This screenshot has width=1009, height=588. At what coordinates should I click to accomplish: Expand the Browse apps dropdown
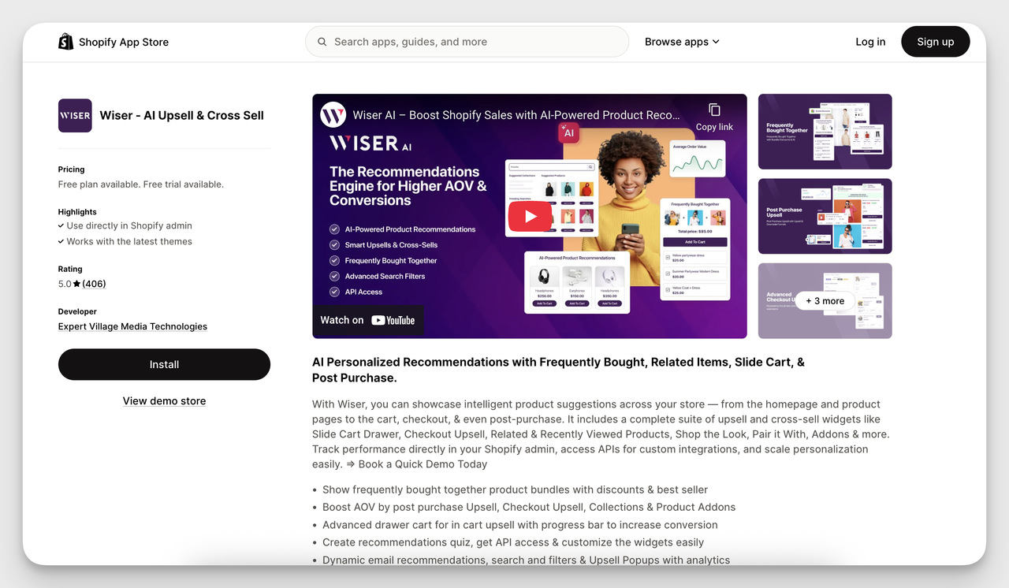click(682, 42)
